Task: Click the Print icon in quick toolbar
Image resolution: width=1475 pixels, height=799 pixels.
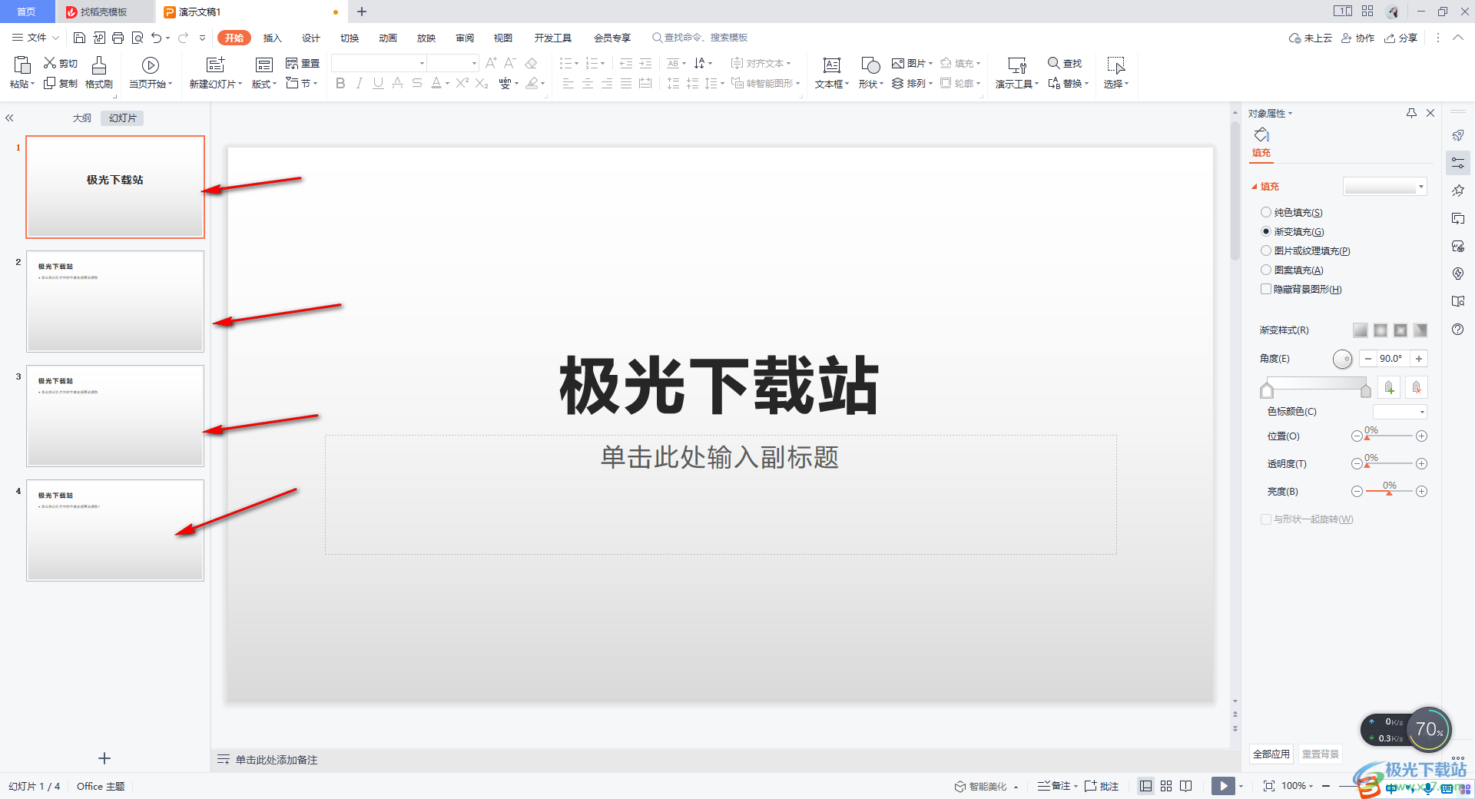Action: pos(118,38)
